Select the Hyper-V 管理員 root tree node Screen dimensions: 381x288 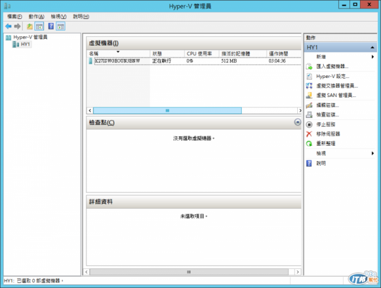click(30, 37)
